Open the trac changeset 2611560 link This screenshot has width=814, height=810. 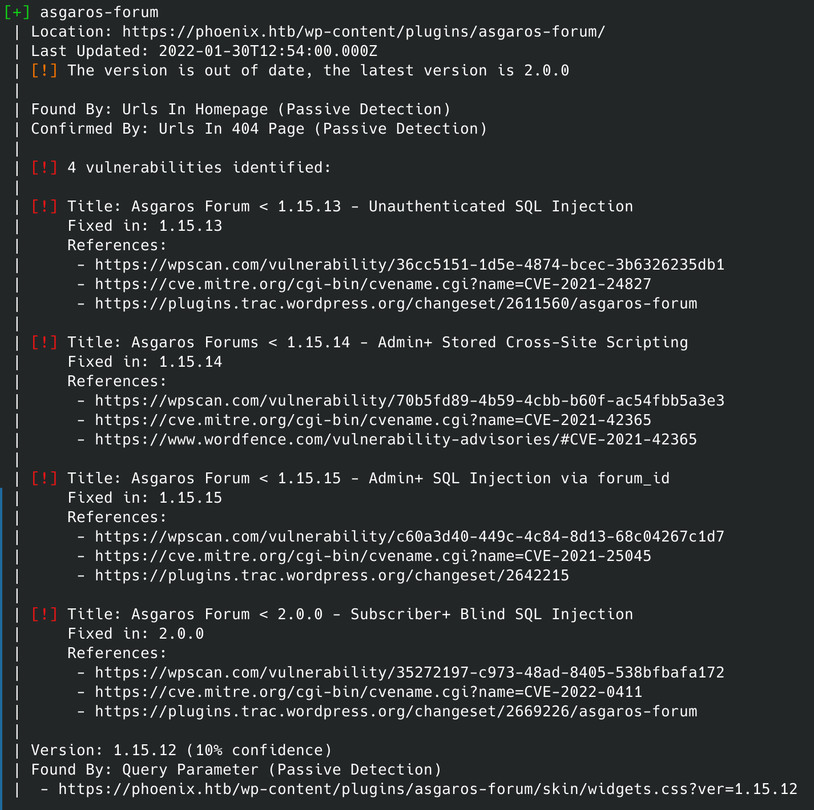(x=396, y=303)
